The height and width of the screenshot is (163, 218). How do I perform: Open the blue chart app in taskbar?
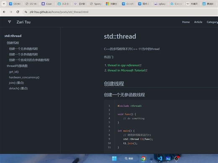(x=168, y=158)
